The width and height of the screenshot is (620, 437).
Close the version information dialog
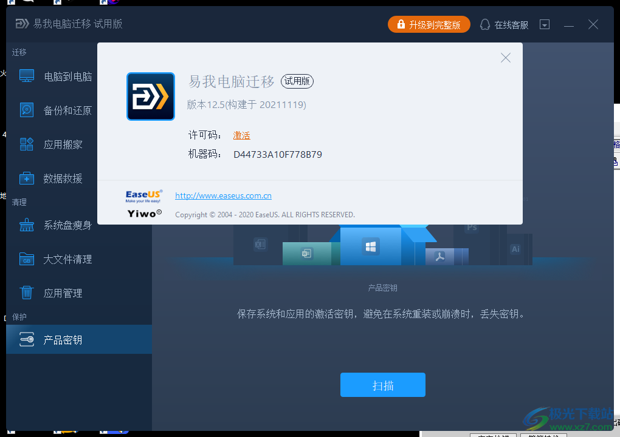click(x=505, y=58)
